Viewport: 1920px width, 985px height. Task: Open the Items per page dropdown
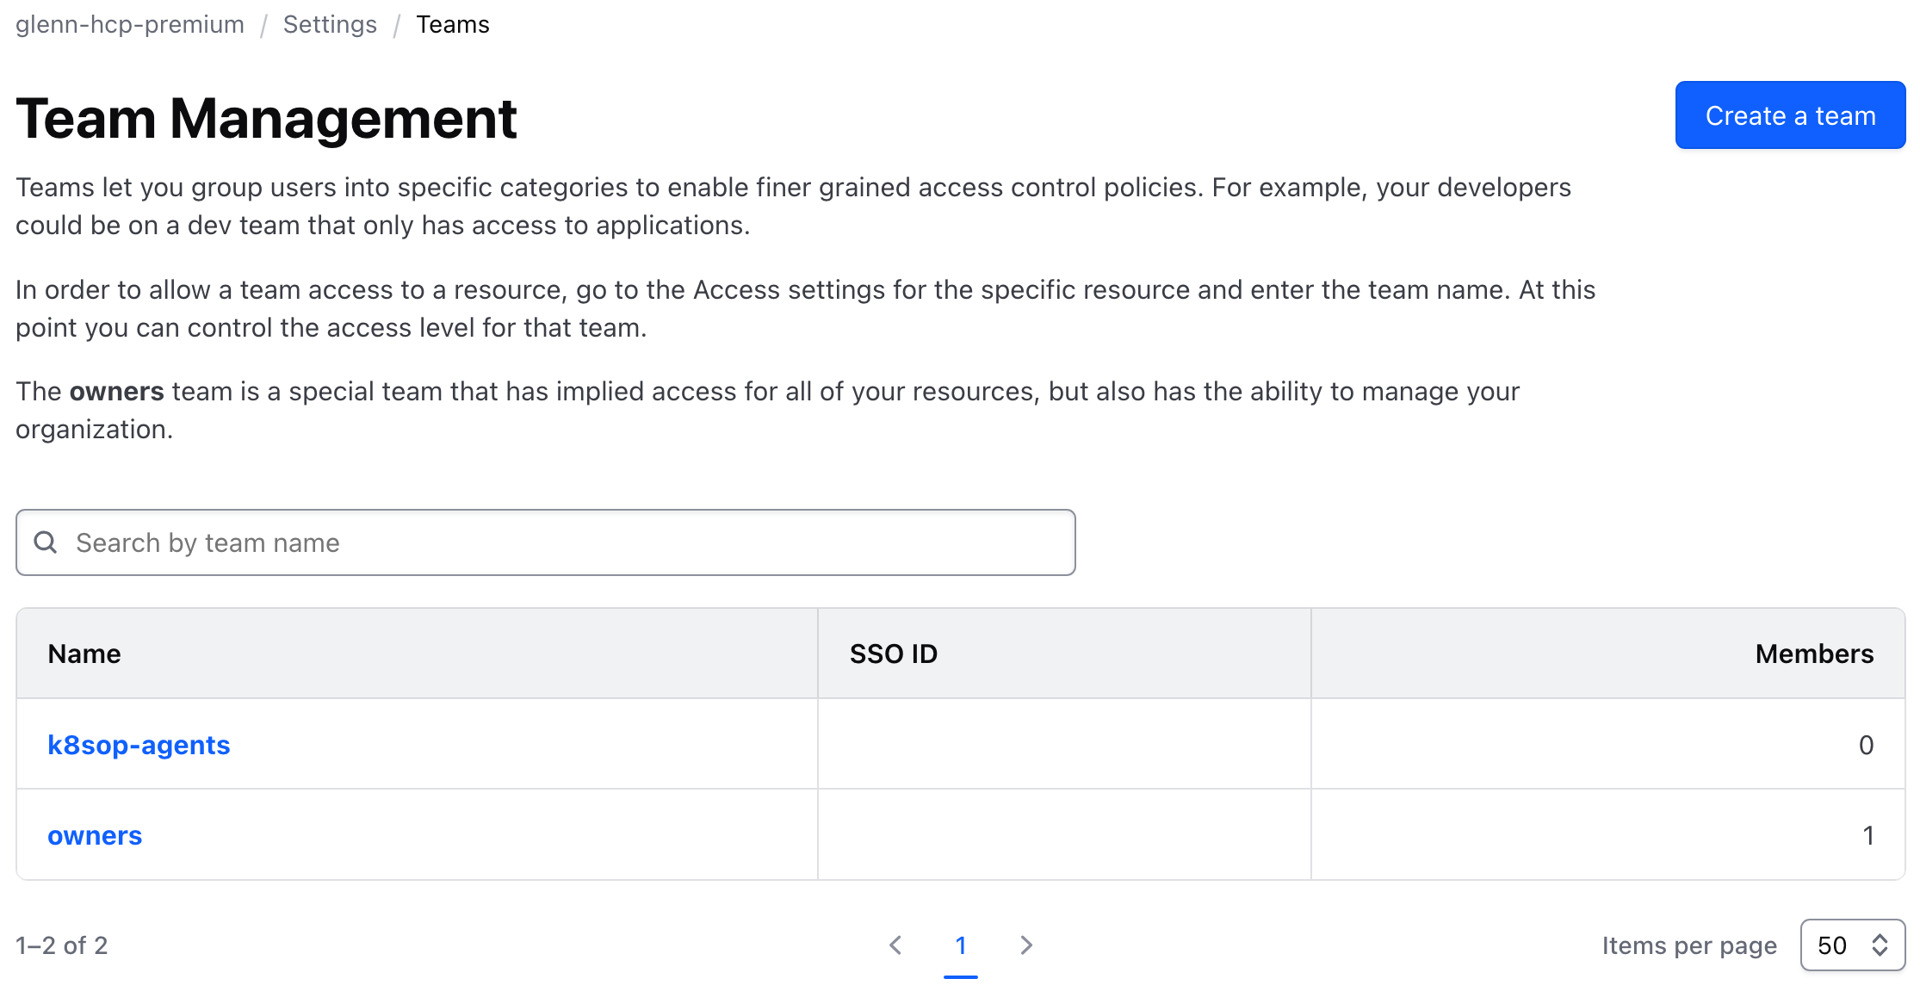point(1852,945)
